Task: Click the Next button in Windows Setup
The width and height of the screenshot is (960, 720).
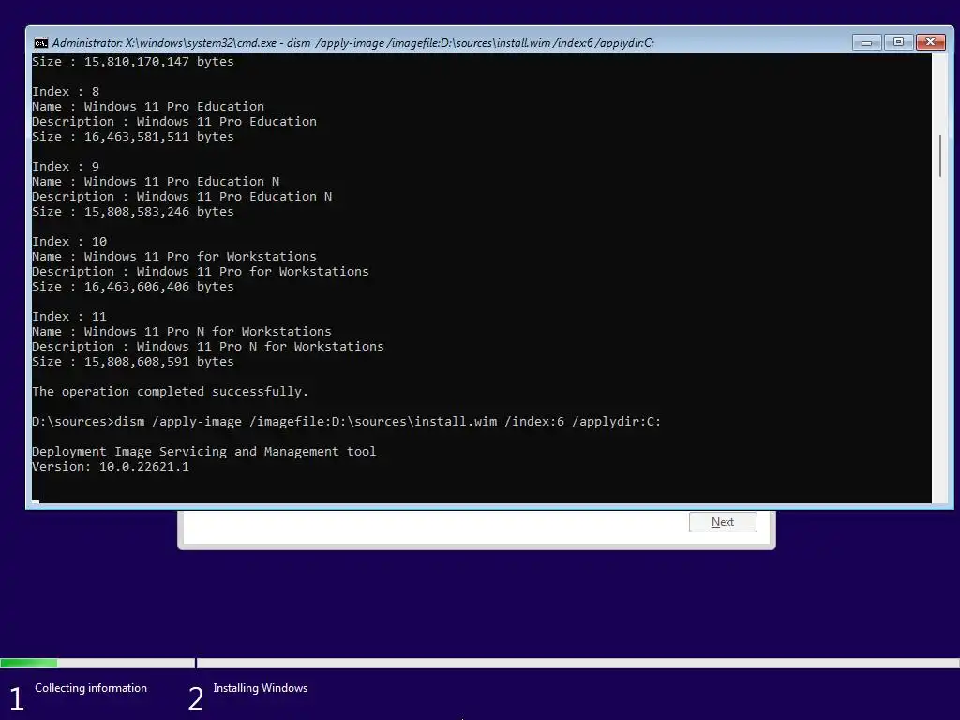Action: [x=723, y=522]
